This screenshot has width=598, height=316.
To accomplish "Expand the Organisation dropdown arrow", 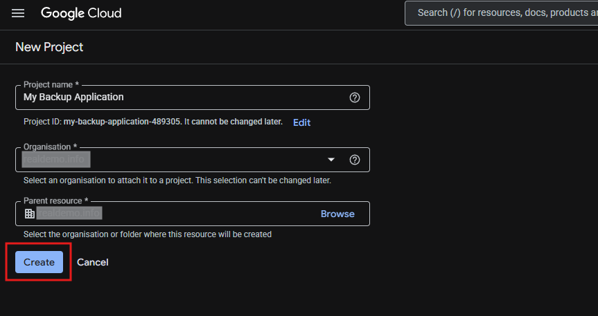I will point(331,160).
